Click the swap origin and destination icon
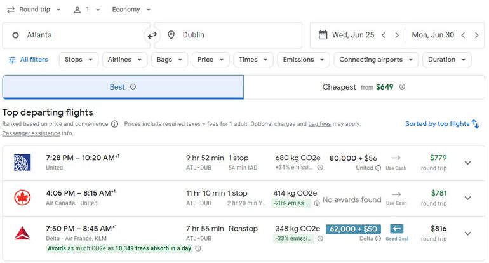 point(152,36)
